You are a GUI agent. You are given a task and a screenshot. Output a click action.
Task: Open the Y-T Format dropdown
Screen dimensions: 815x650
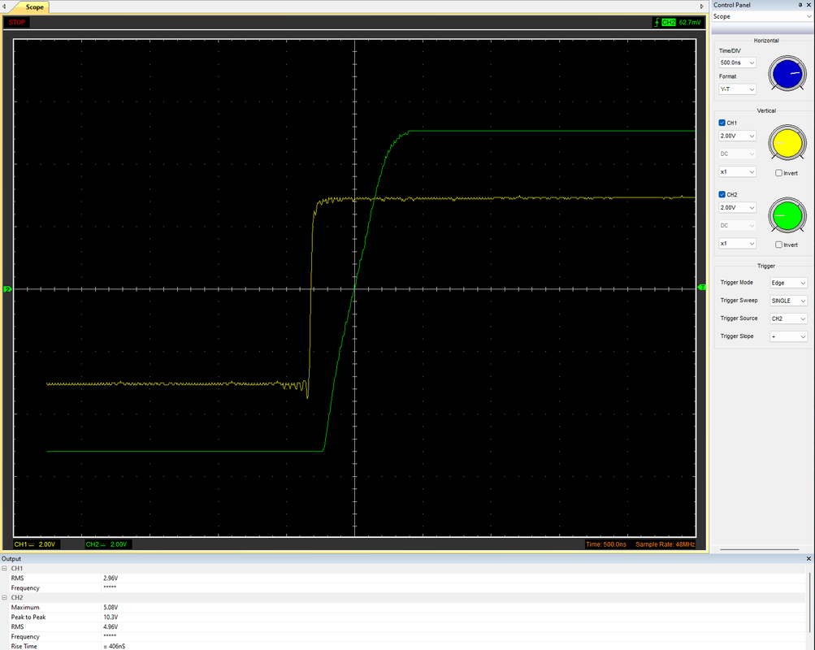[x=737, y=89]
